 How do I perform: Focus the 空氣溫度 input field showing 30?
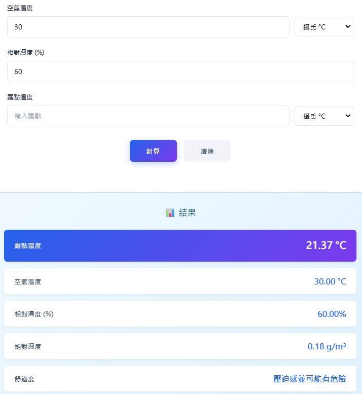coord(148,27)
